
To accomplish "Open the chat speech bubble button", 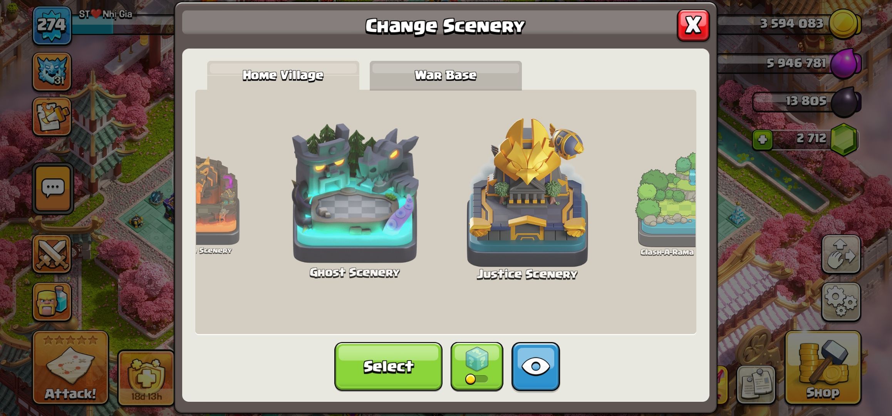I will click(x=53, y=189).
